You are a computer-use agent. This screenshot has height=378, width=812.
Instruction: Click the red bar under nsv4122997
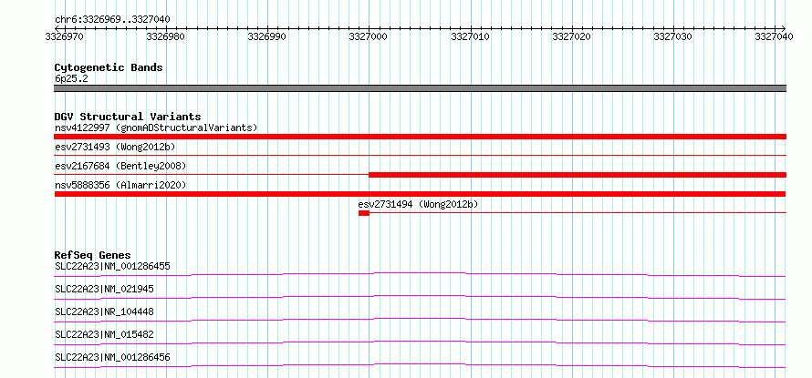[x=420, y=137]
